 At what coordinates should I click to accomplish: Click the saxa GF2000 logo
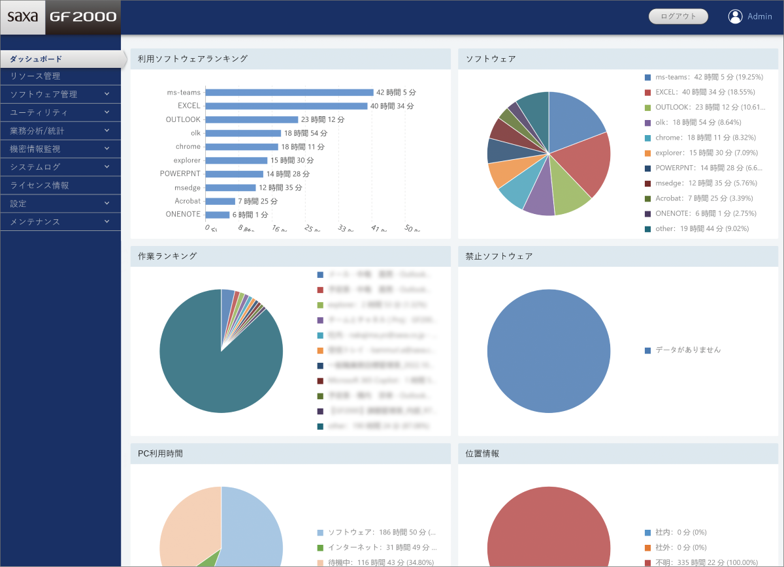click(x=60, y=18)
